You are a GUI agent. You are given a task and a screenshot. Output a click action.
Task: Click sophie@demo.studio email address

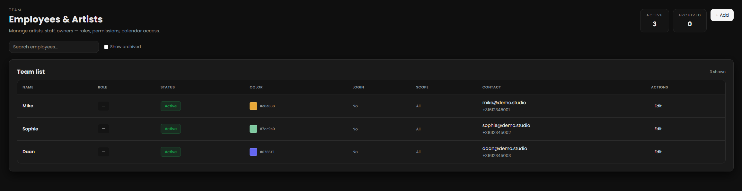[x=506, y=125]
